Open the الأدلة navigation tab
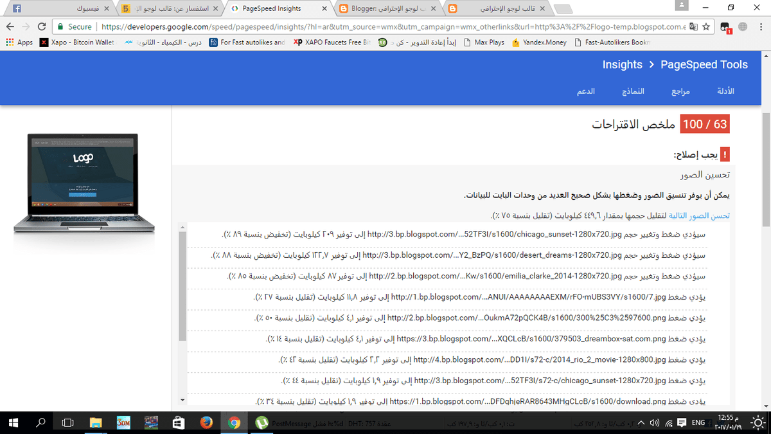 [x=725, y=91]
